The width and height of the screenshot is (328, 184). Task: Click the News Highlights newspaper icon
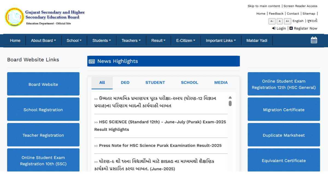[92, 61]
